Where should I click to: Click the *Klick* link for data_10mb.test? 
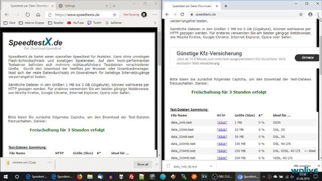(x=222, y=130)
